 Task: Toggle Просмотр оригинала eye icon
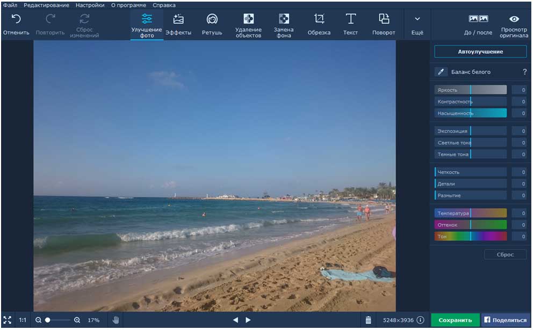[x=514, y=26]
